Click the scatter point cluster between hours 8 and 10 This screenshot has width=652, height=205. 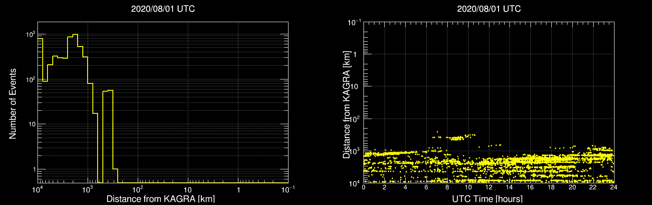coord(456,139)
